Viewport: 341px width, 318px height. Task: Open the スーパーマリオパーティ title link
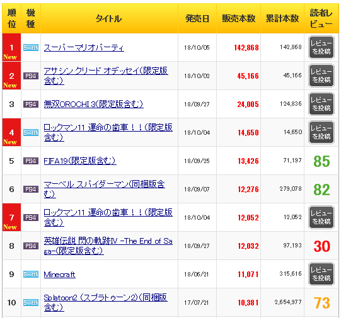coord(84,48)
